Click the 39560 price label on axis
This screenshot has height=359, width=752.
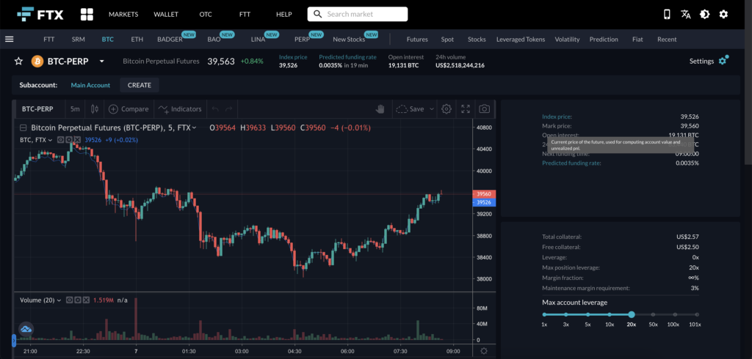click(484, 194)
